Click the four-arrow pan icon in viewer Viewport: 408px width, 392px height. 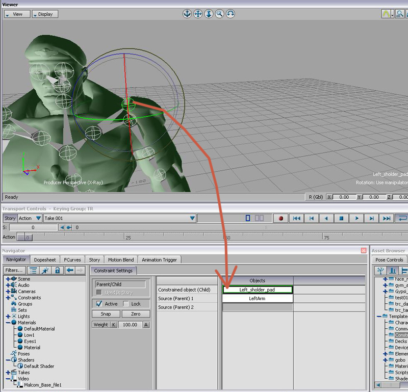coord(198,14)
